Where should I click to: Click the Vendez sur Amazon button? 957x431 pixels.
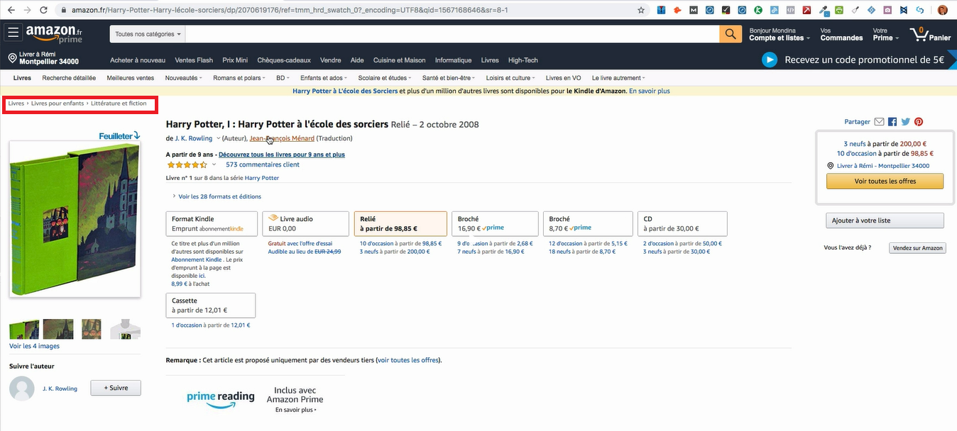click(917, 248)
